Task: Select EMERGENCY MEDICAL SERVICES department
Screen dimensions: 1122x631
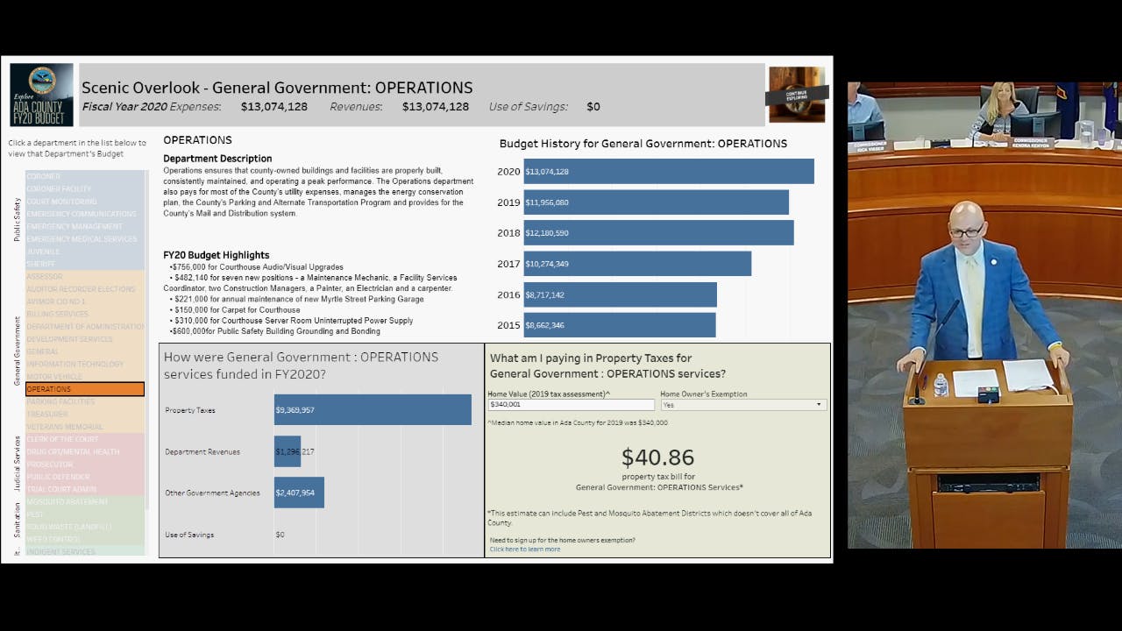Action: pyautogui.click(x=85, y=238)
